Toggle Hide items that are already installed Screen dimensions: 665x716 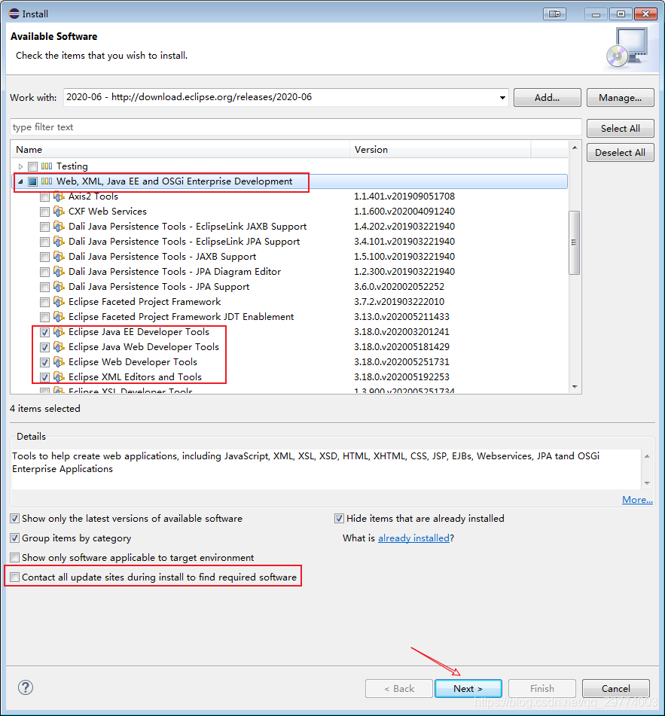(339, 518)
